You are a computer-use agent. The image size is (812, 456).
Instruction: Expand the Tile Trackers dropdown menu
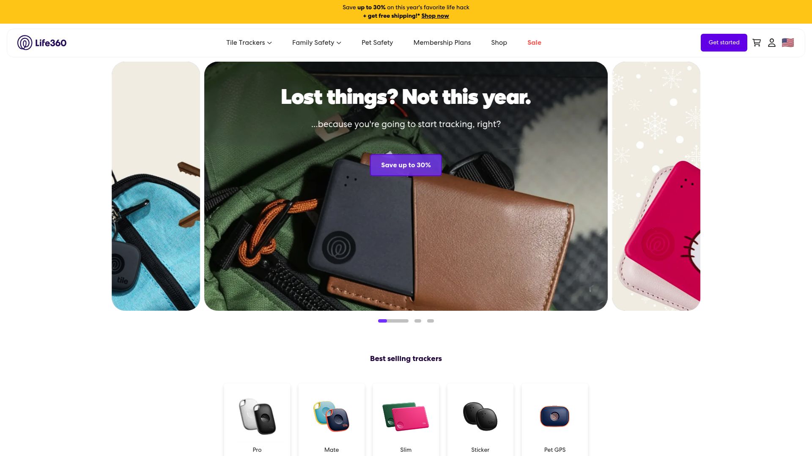[x=249, y=43]
